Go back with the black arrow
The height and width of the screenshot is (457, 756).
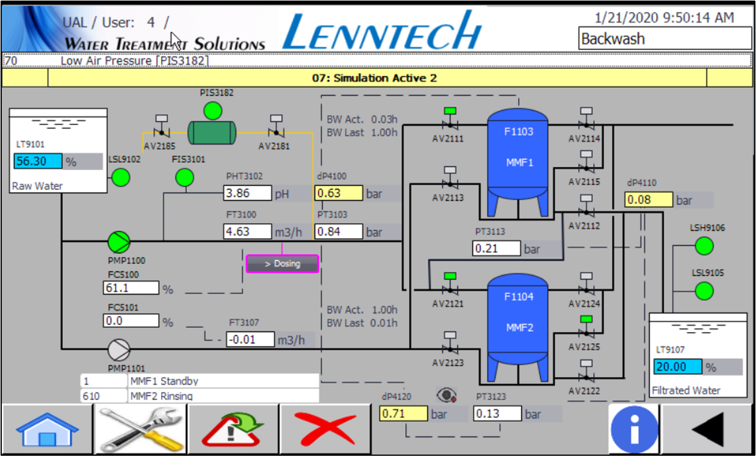[x=708, y=429]
